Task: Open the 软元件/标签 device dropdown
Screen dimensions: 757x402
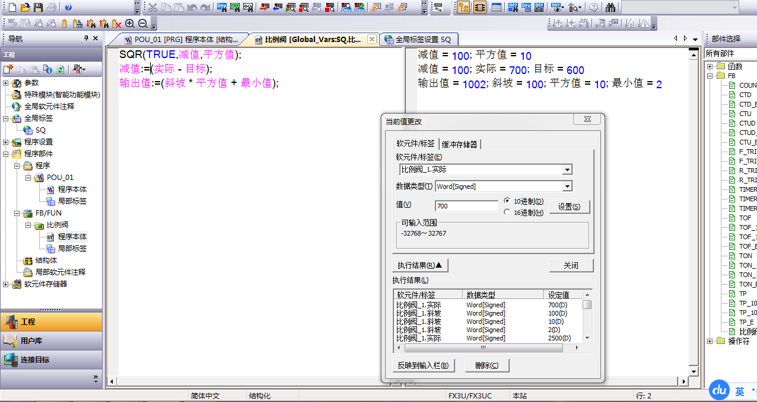Action: point(567,170)
